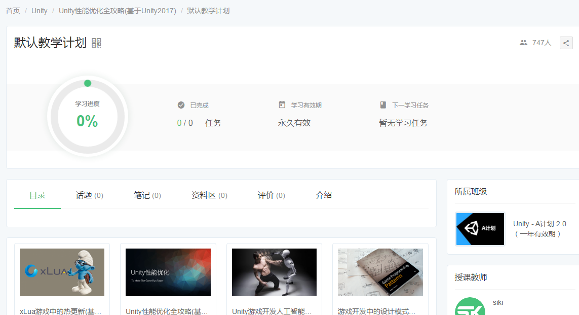The height and width of the screenshot is (315, 579).
Task: Open Unity性能优化全攻略(基于Unity2017) breadcrumb link
Action: pyautogui.click(x=118, y=11)
